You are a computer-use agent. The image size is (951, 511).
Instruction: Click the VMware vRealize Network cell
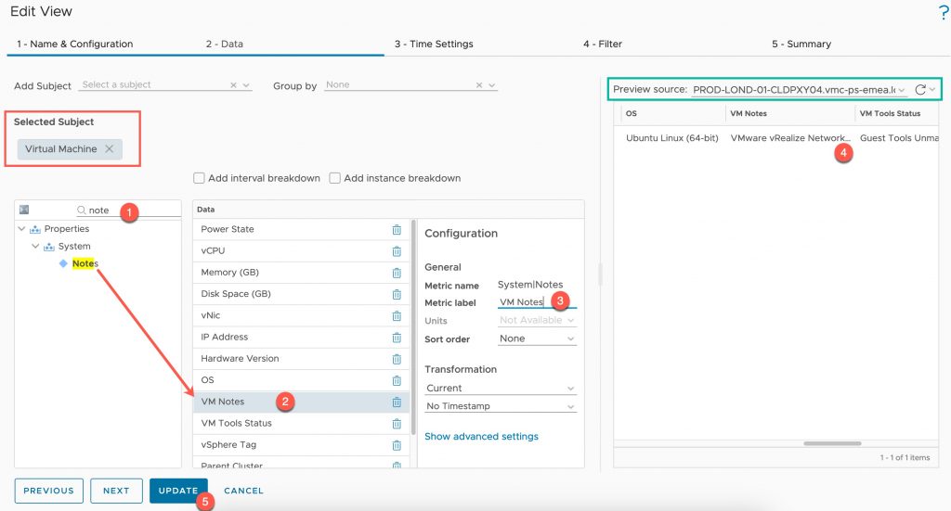(x=790, y=138)
